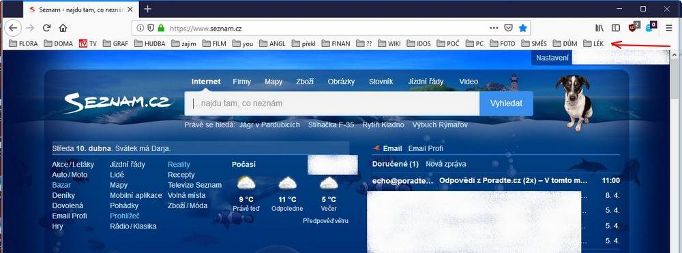This screenshot has width=682, height=253.
Task: Open the GRAF bookmark folder
Action: tap(116, 44)
